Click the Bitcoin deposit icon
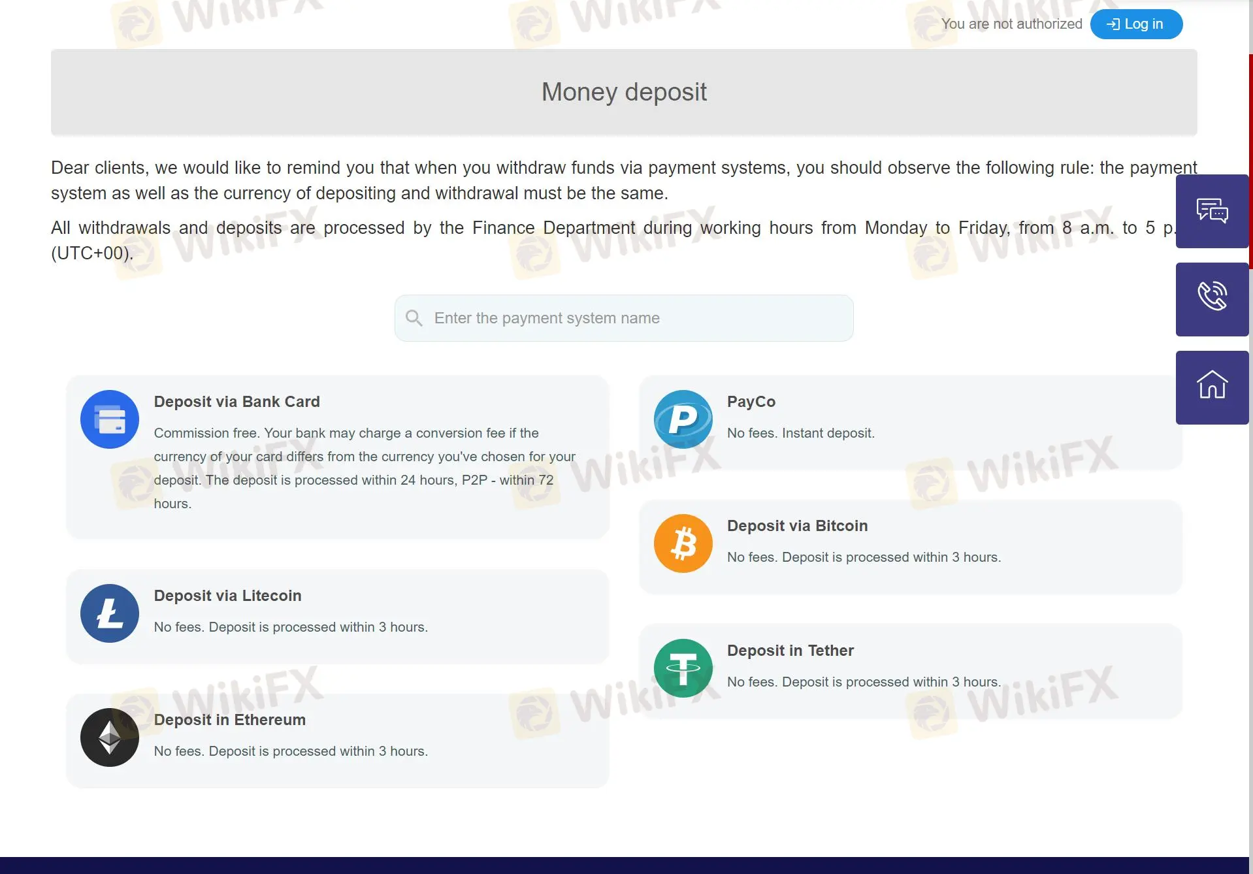Viewport: 1253px width, 874px height. coord(683,543)
